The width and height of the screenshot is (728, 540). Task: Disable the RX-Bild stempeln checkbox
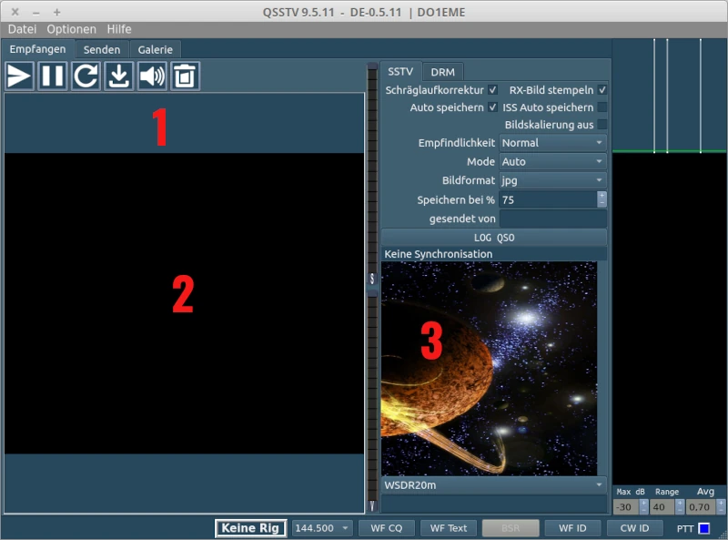(602, 90)
